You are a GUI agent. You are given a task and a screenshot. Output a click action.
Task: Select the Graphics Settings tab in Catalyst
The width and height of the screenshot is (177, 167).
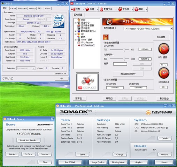pos(78,15)
